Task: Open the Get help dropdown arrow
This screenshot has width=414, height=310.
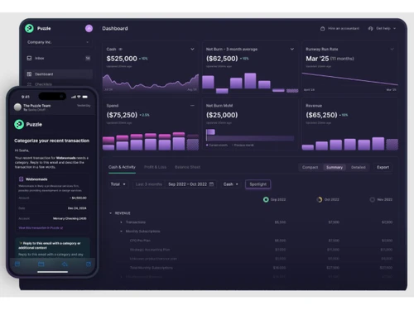Action: 394,28
